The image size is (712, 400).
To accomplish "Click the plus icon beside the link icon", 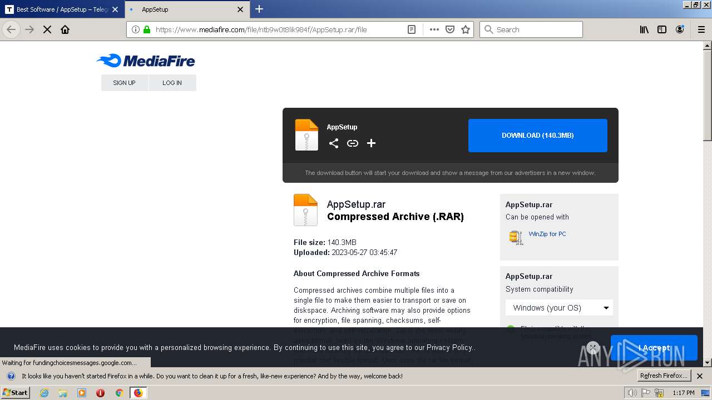I will pos(372,143).
